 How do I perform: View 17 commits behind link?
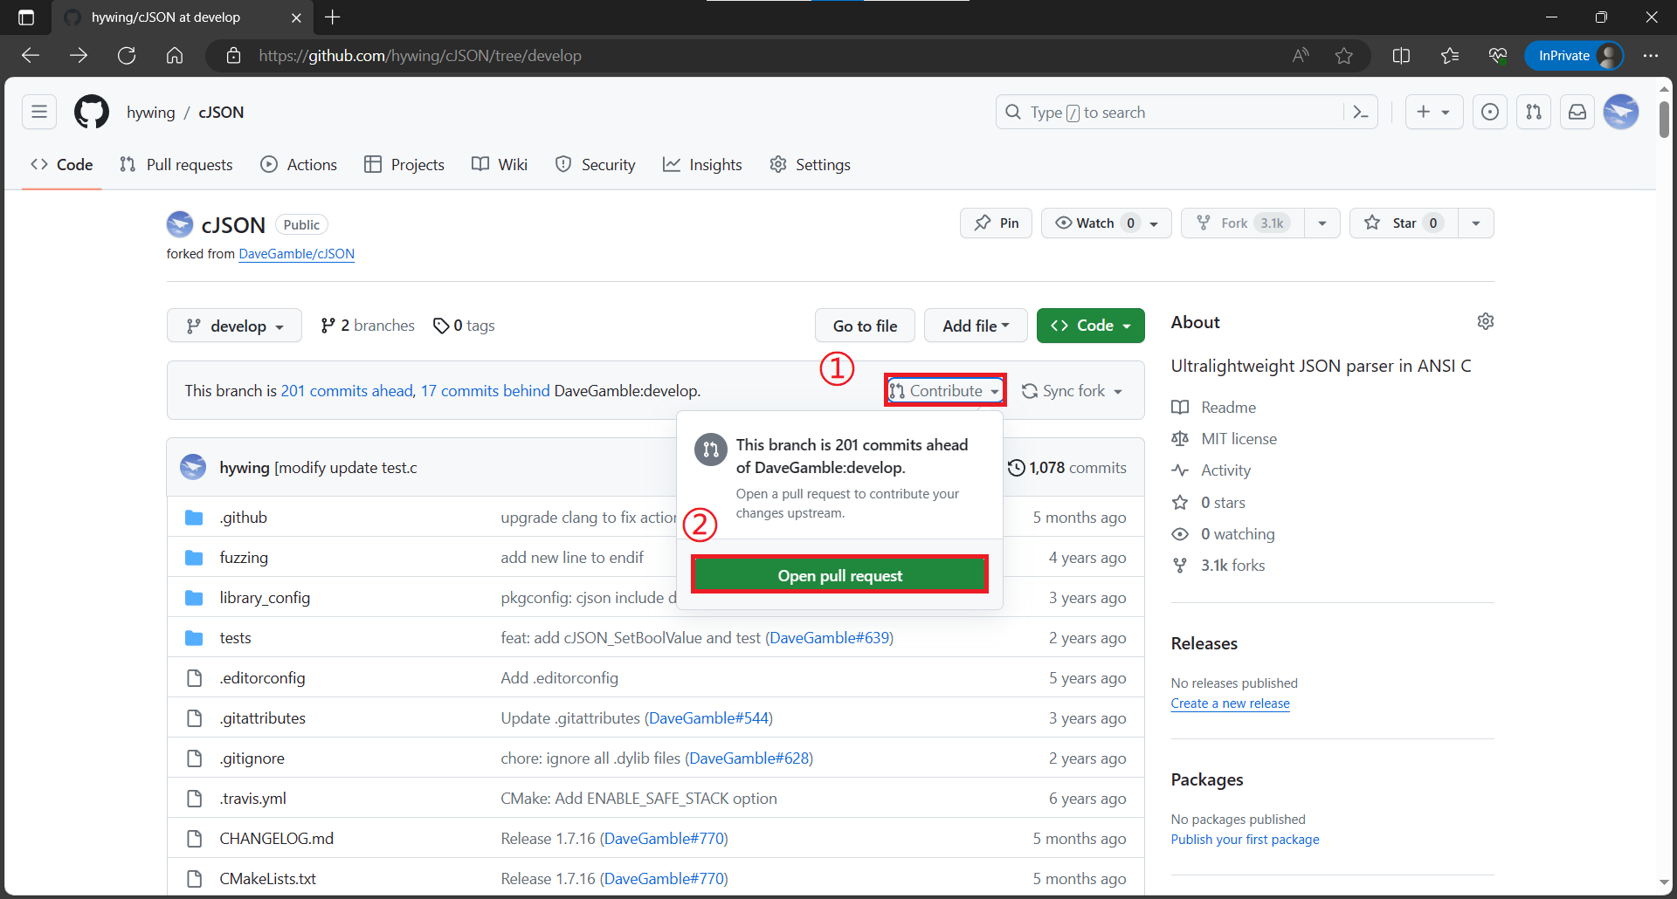click(x=486, y=390)
